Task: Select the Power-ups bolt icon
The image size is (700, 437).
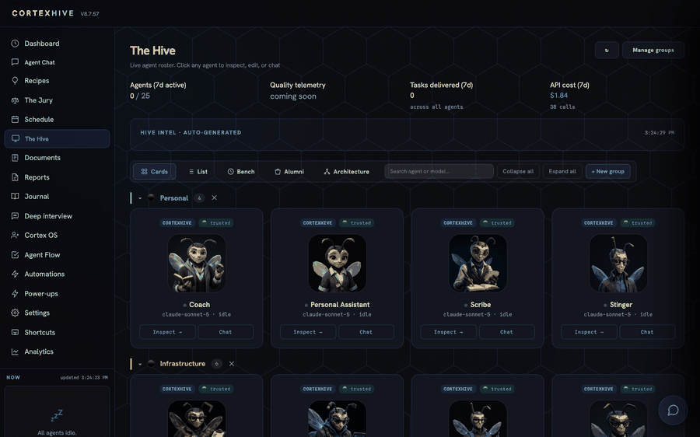Action: point(15,293)
